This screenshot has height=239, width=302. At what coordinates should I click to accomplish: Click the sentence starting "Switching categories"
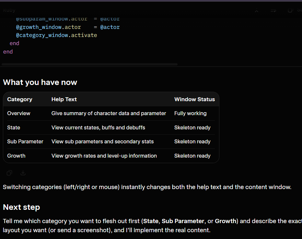point(147,187)
